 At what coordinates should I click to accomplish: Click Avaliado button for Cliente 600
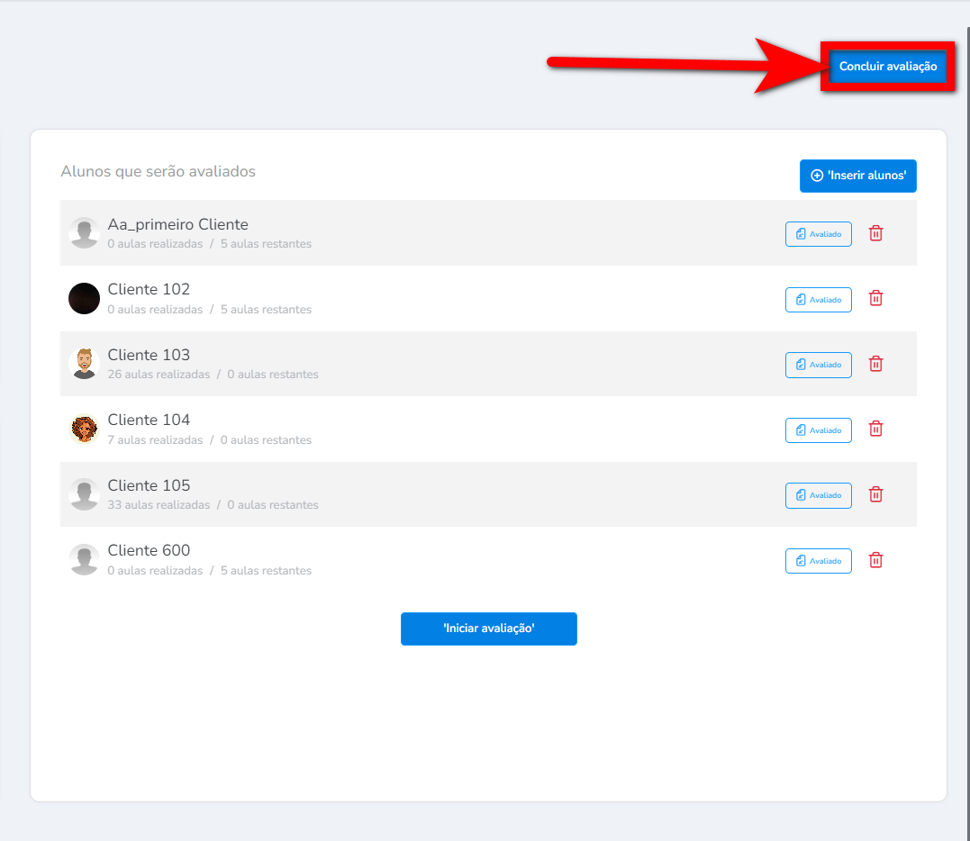point(818,561)
